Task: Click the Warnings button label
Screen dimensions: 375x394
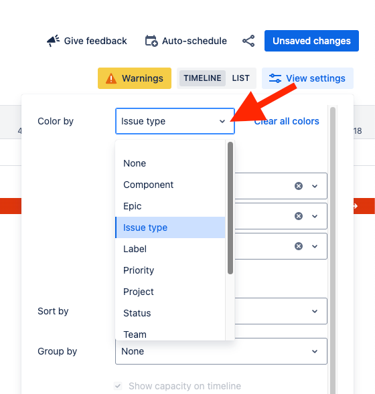Action: (143, 78)
